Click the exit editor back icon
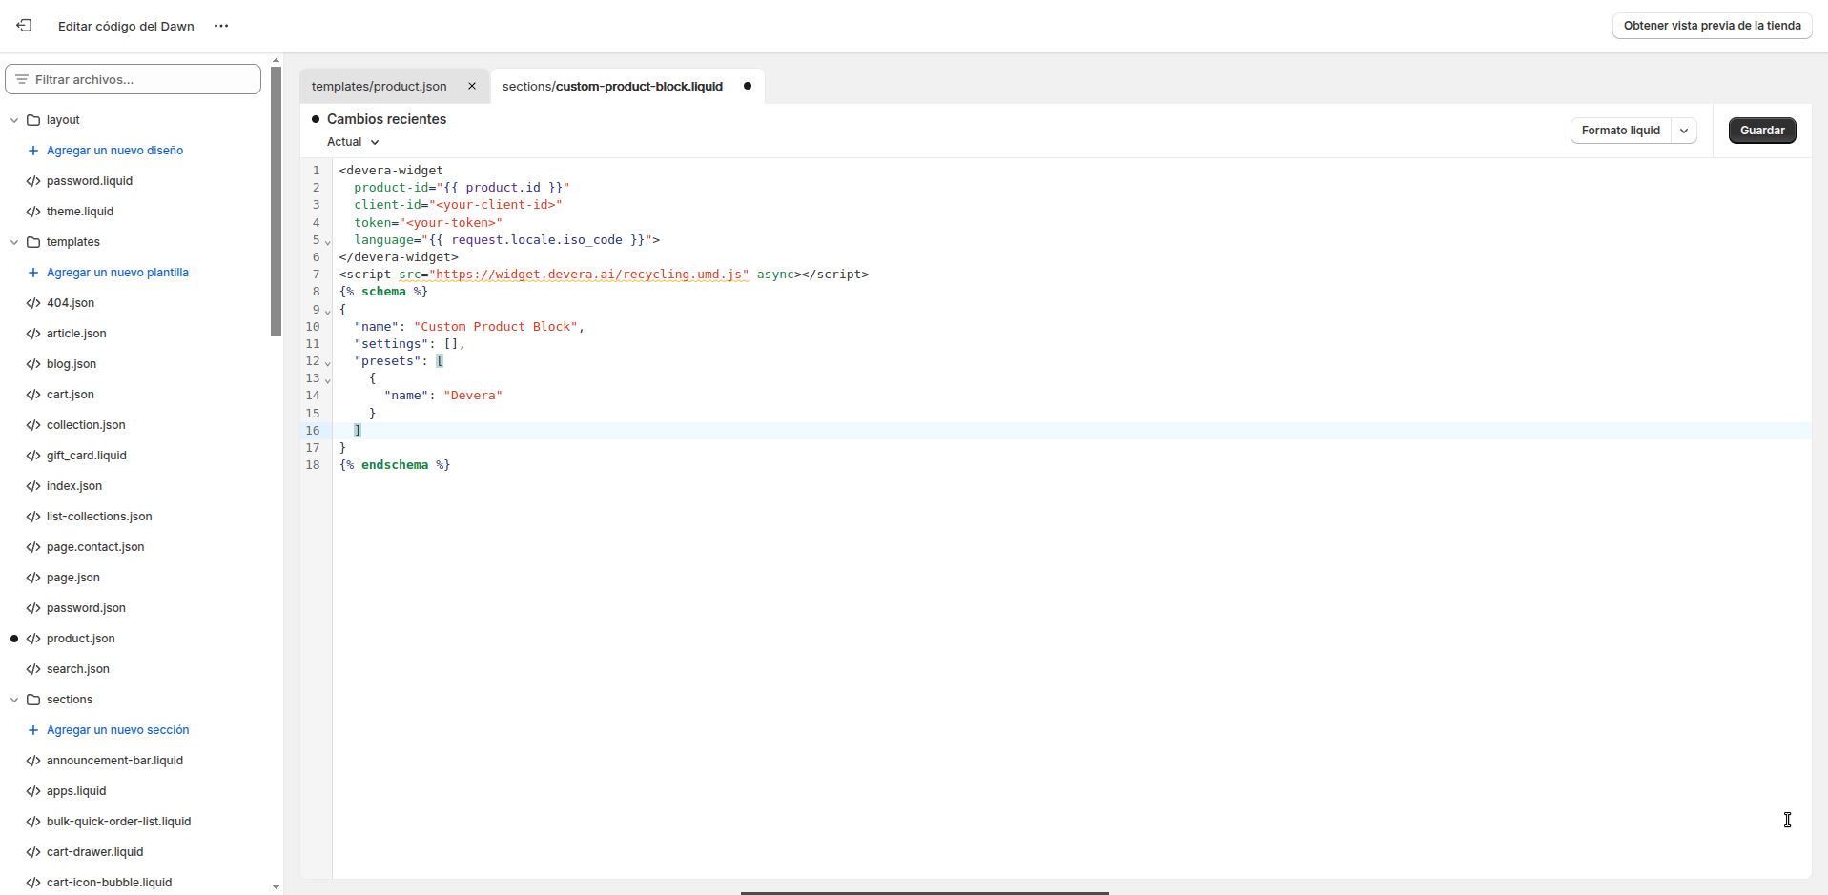This screenshot has height=895, width=1828. click(24, 26)
